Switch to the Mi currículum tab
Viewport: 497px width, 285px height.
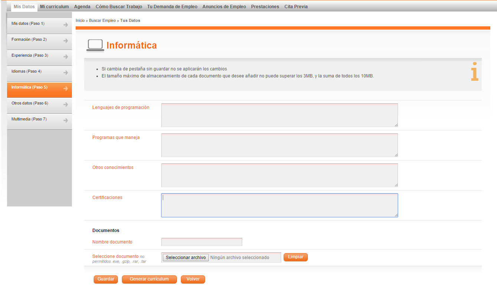[54, 6]
